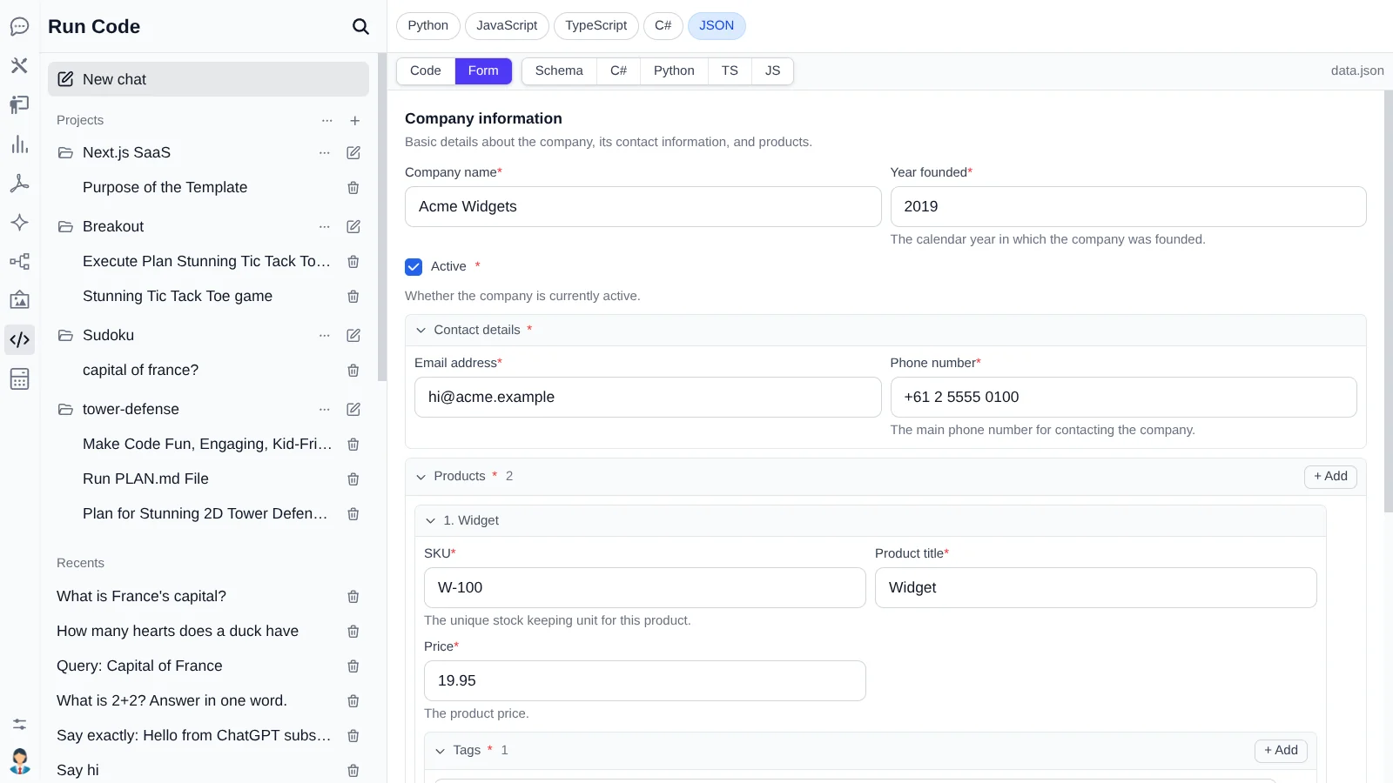Screen dimensions: 1393x783
Task: Toggle the tower-defense project folder
Action: point(65,409)
